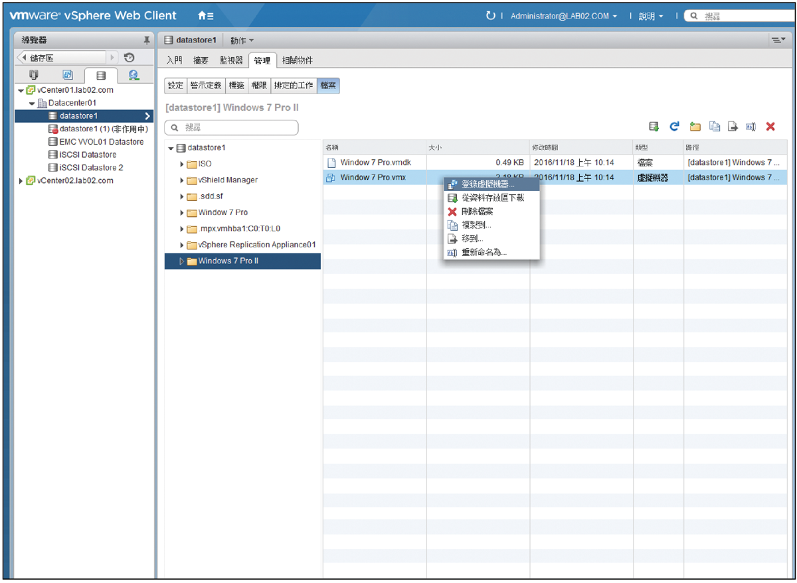
Task: Open the 入門 tab
Action: pyautogui.click(x=174, y=60)
